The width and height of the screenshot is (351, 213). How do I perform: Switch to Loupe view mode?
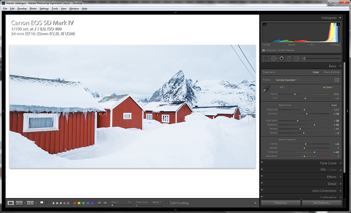click(11, 203)
